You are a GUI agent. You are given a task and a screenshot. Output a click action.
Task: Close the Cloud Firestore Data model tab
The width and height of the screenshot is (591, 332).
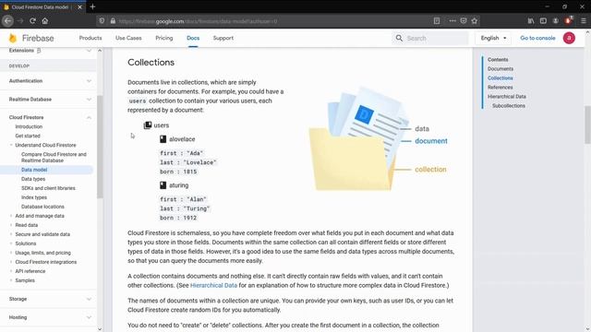click(x=79, y=7)
